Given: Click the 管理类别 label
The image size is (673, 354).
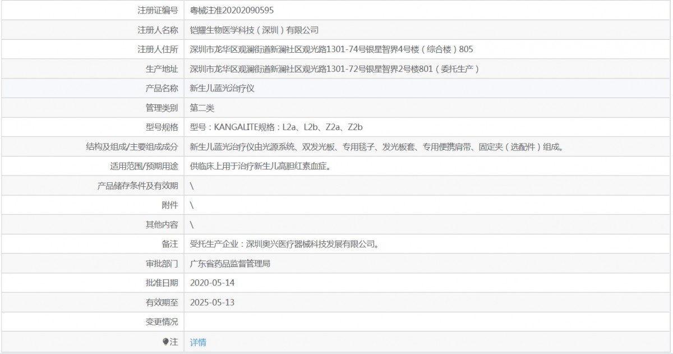Looking at the screenshot, I should click(162, 108).
